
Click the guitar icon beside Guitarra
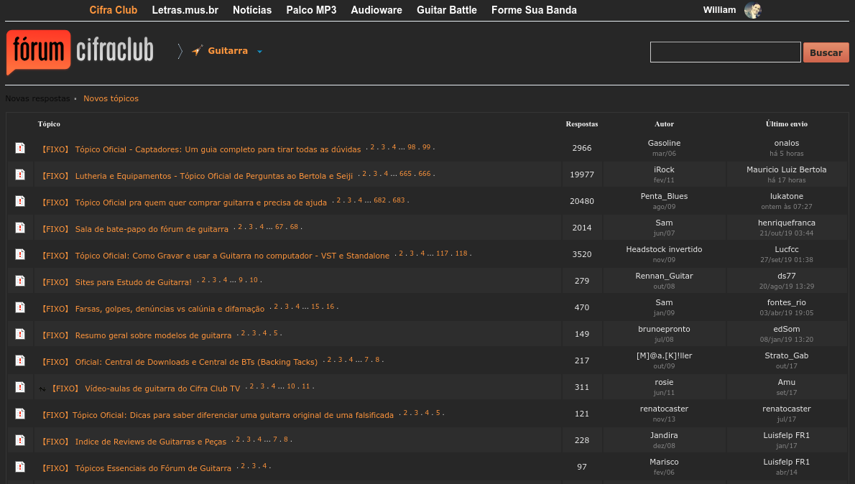pos(197,51)
